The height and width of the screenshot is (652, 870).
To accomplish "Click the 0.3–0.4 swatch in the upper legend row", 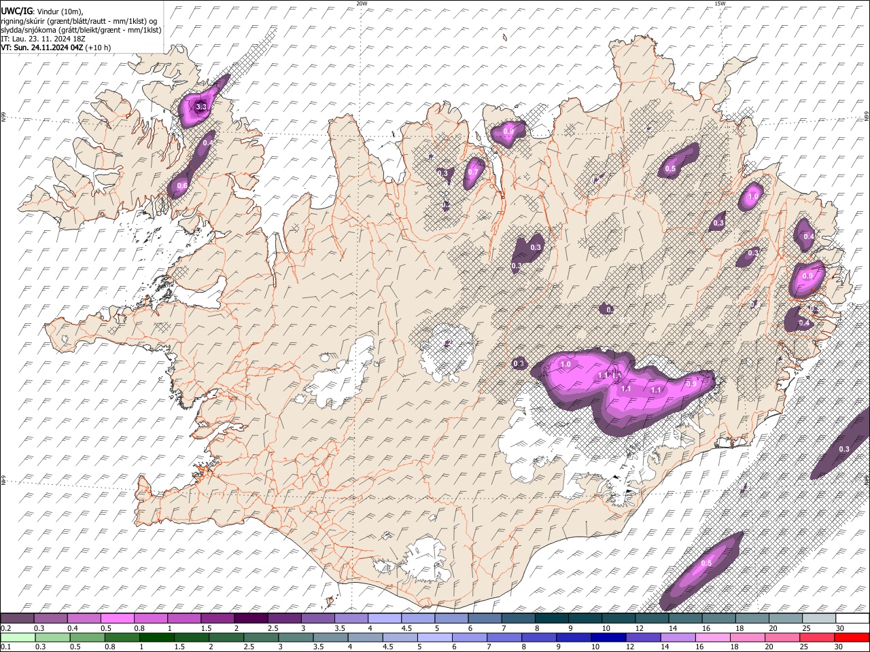I will pyautogui.click(x=51, y=618).
